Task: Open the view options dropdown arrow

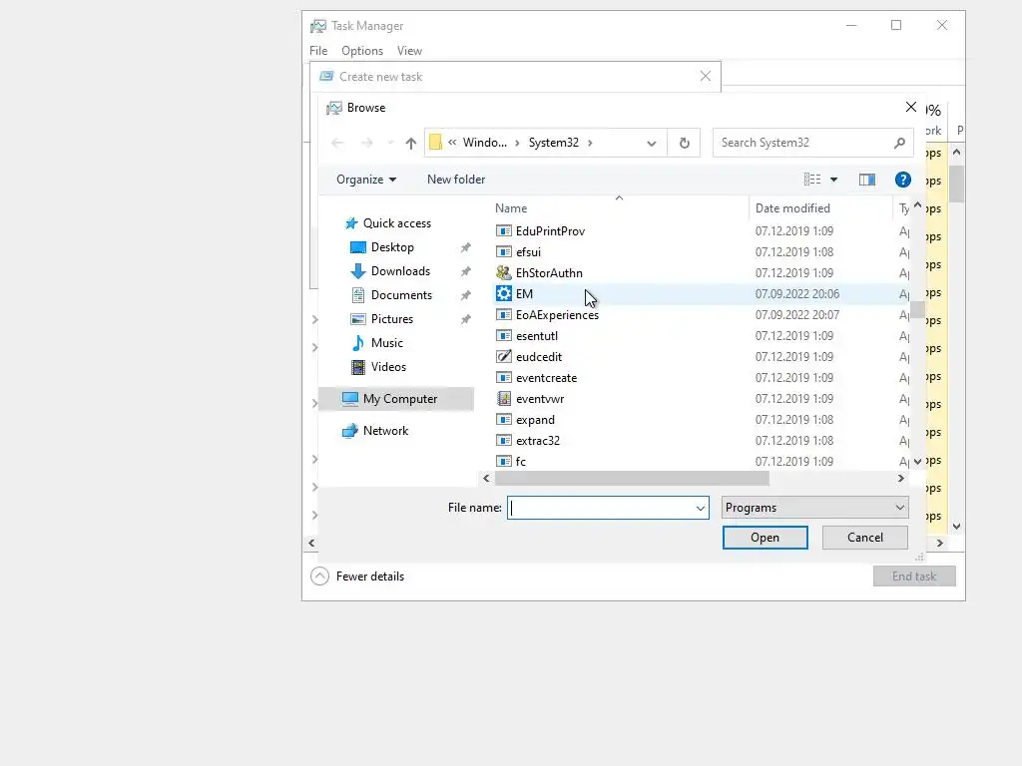Action: 833,180
